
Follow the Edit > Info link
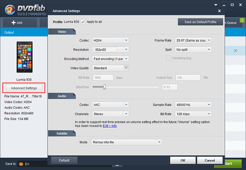(110, 126)
